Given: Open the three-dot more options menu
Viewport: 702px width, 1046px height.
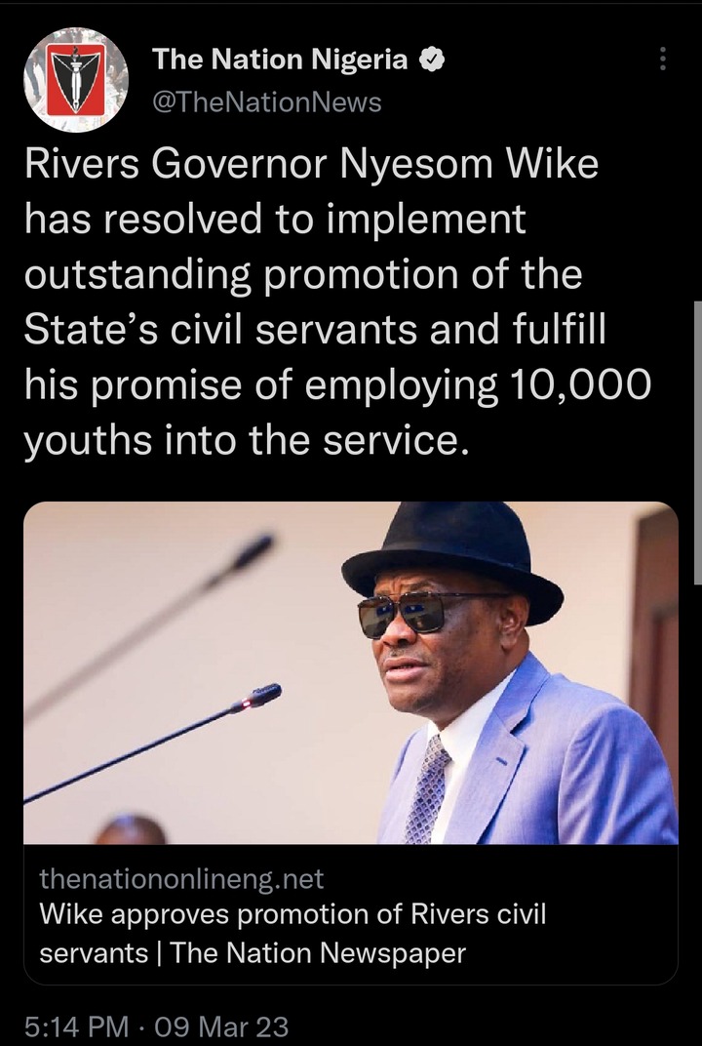Looking at the screenshot, I should [662, 59].
